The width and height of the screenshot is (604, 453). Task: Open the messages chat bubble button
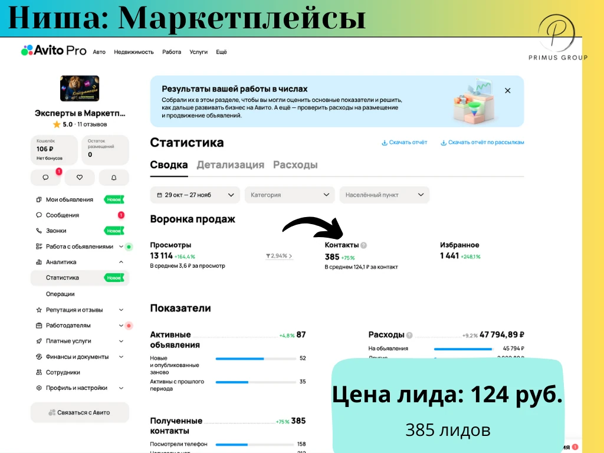click(45, 178)
